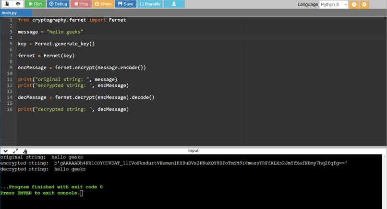Switch to the main.py tab

point(16,13)
